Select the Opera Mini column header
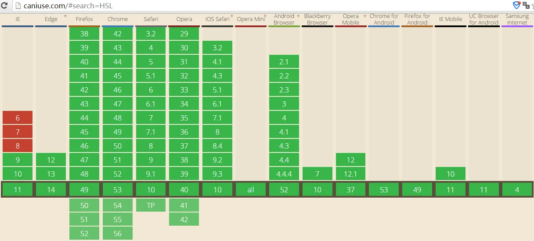The image size is (534, 241). point(251,19)
